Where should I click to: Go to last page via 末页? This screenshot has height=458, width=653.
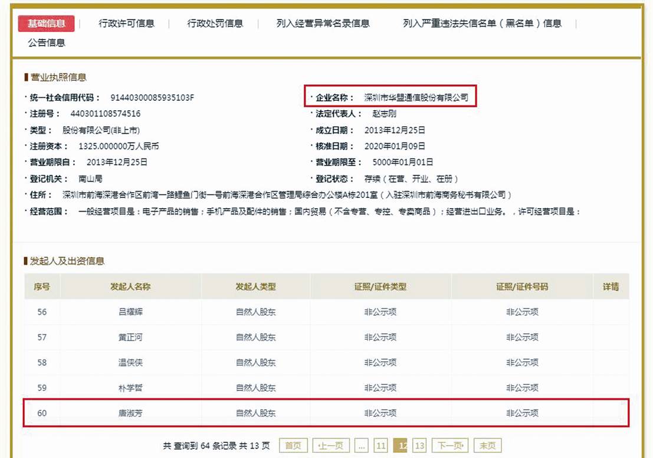coord(487,446)
